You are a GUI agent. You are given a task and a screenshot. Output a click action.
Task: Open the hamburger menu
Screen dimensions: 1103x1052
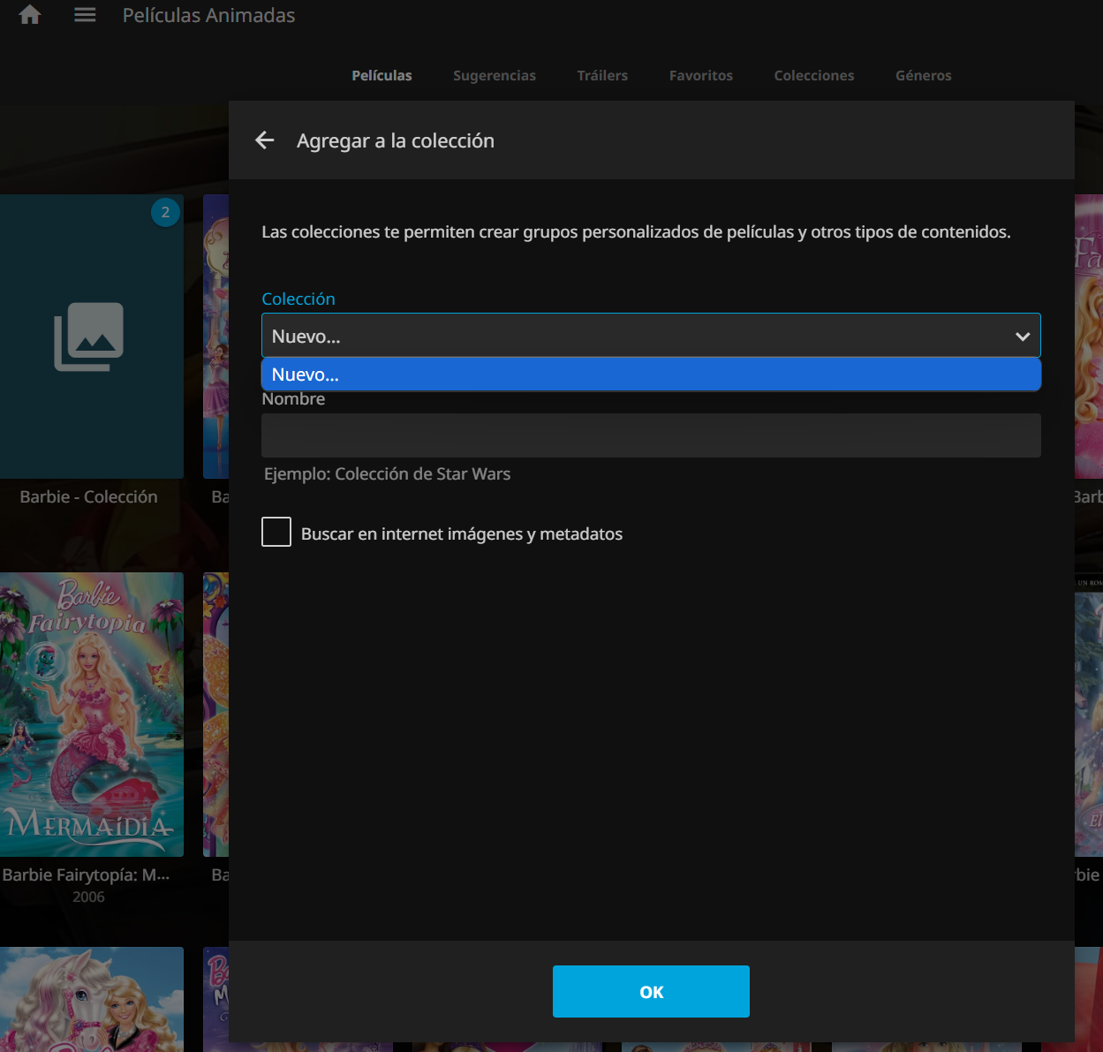point(85,15)
